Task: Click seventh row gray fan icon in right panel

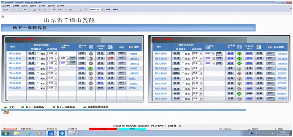Action: (x=239, y=84)
